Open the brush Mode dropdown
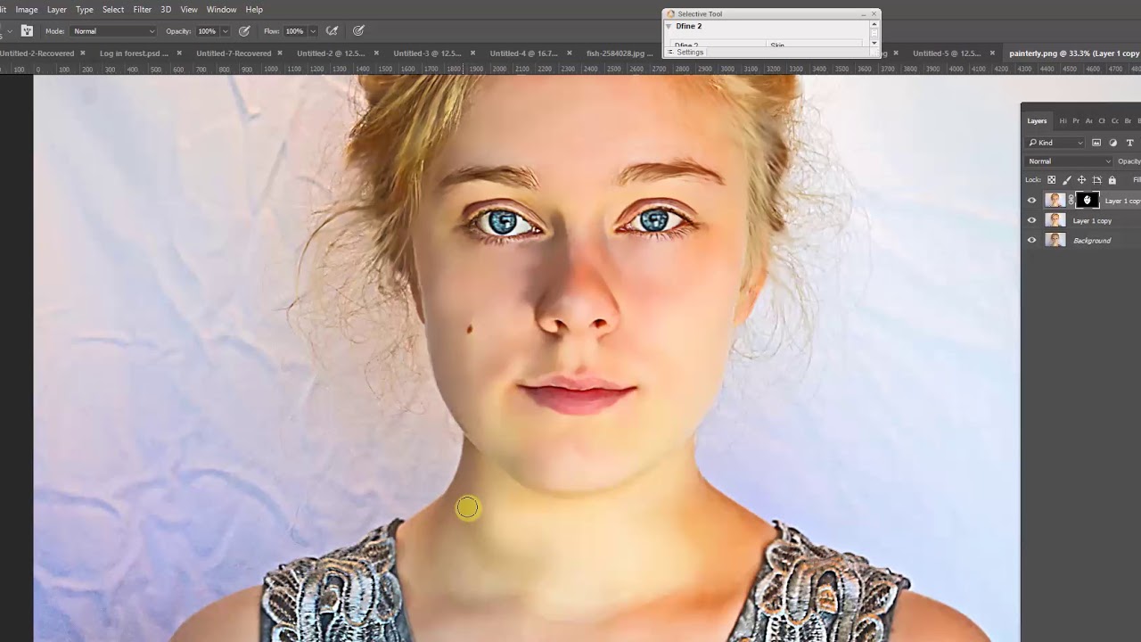The image size is (1141, 642). 114,31
